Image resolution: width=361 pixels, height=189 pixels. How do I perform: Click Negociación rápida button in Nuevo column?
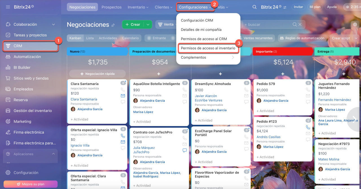(x=97, y=74)
